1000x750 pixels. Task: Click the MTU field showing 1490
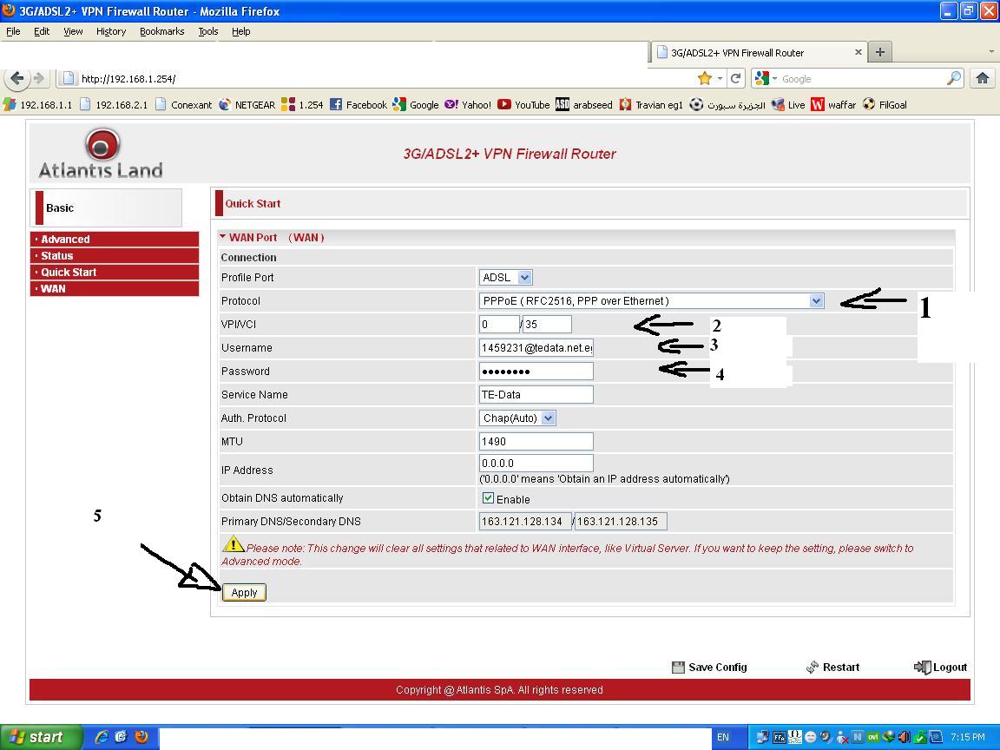click(536, 441)
